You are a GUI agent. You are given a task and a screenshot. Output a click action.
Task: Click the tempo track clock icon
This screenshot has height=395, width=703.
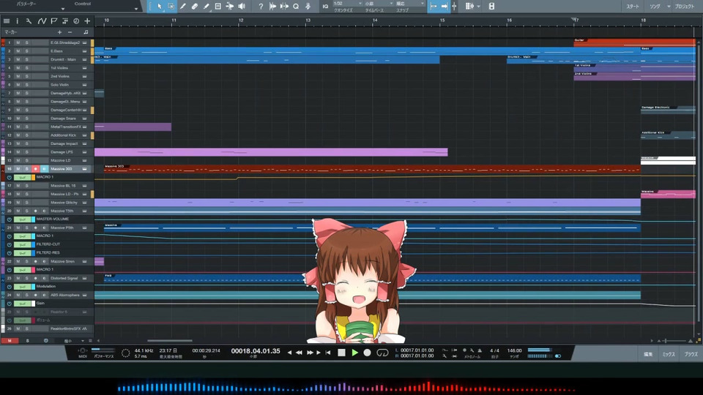pos(76,21)
